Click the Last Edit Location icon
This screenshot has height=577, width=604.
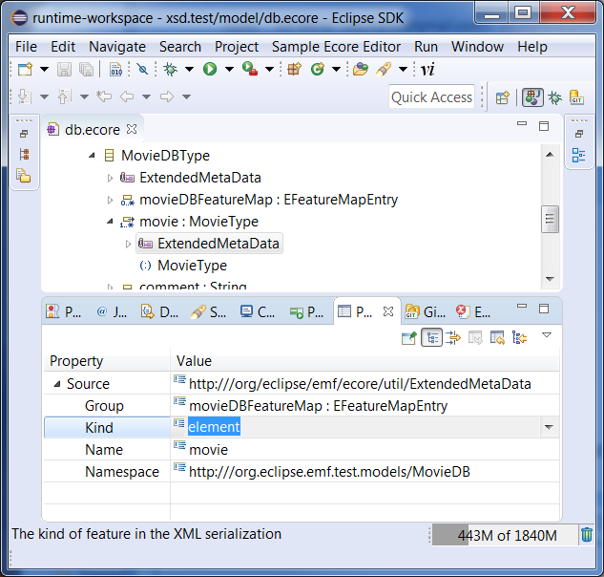104,96
